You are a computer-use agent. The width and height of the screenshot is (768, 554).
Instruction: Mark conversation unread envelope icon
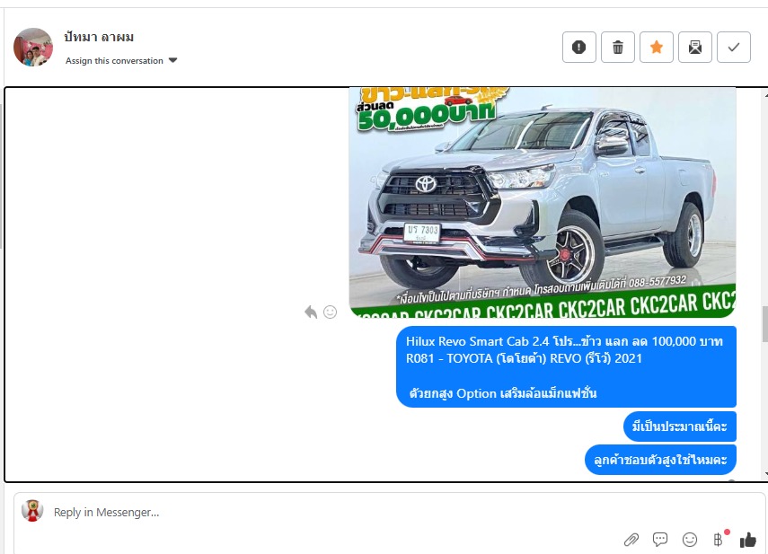point(695,47)
